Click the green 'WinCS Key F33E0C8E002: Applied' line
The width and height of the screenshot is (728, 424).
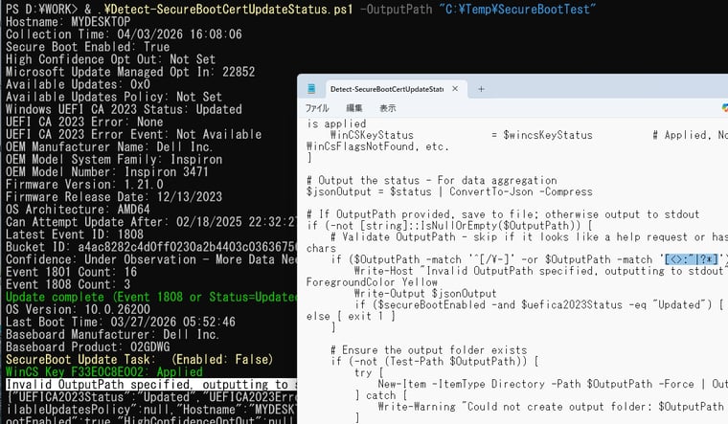103,370
